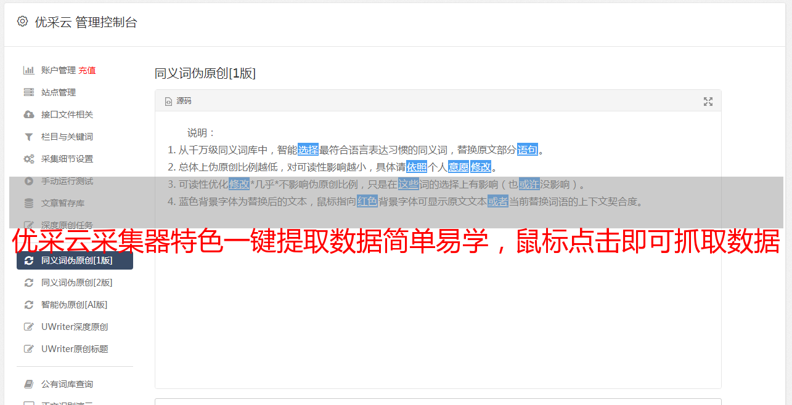The height and width of the screenshot is (405, 792).
Task: Open 智能伪原创[AI版] menu item
Action: click(75, 305)
